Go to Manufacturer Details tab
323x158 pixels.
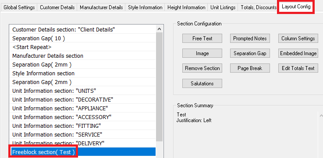[101, 7]
